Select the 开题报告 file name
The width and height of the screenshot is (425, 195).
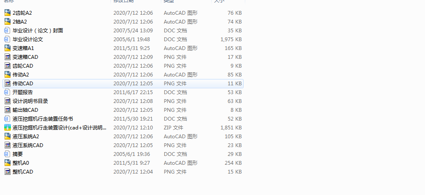[x=23, y=92]
